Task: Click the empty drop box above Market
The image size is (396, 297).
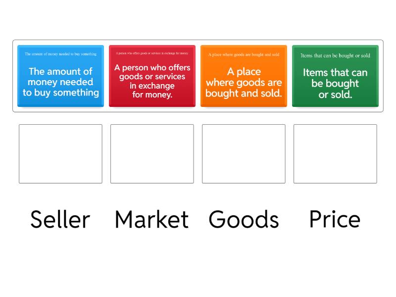Action: click(152, 153)
